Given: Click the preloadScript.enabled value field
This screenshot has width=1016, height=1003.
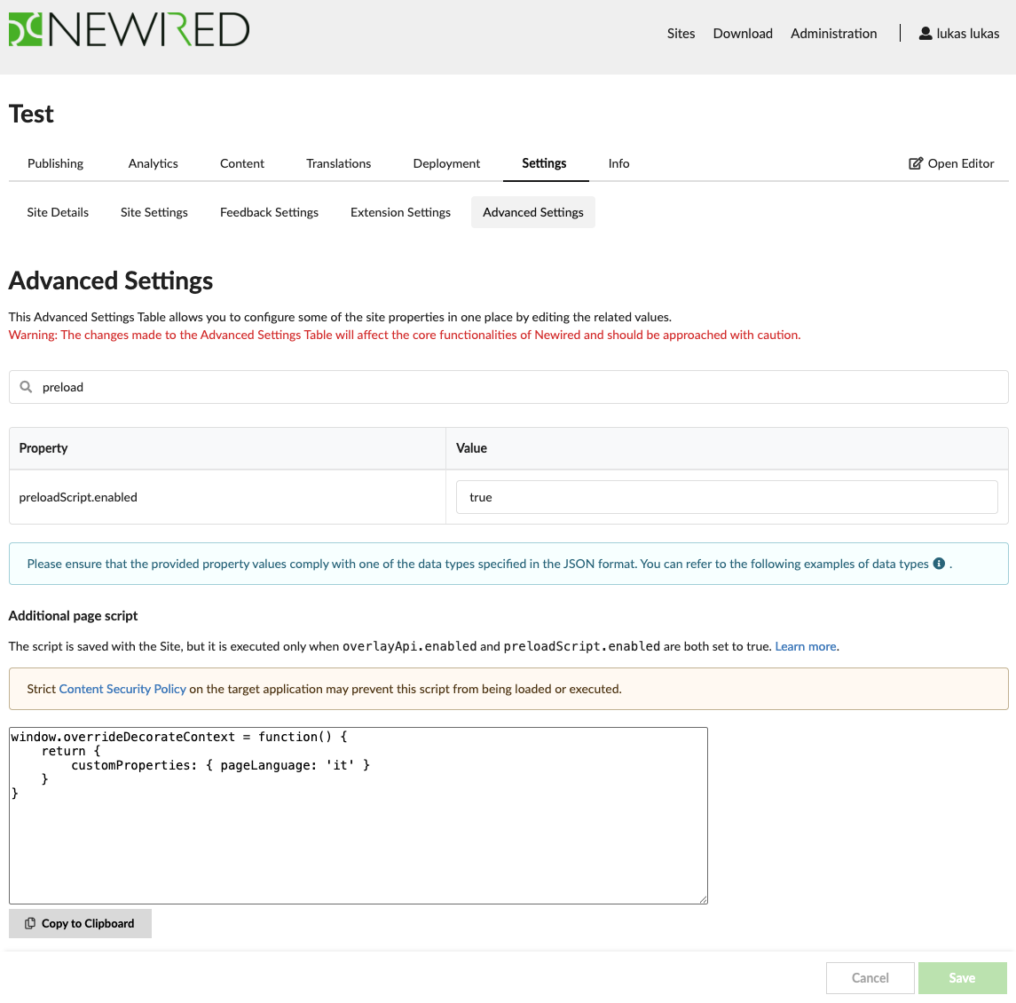Looking at the screenshot, I should coord(727,497).
